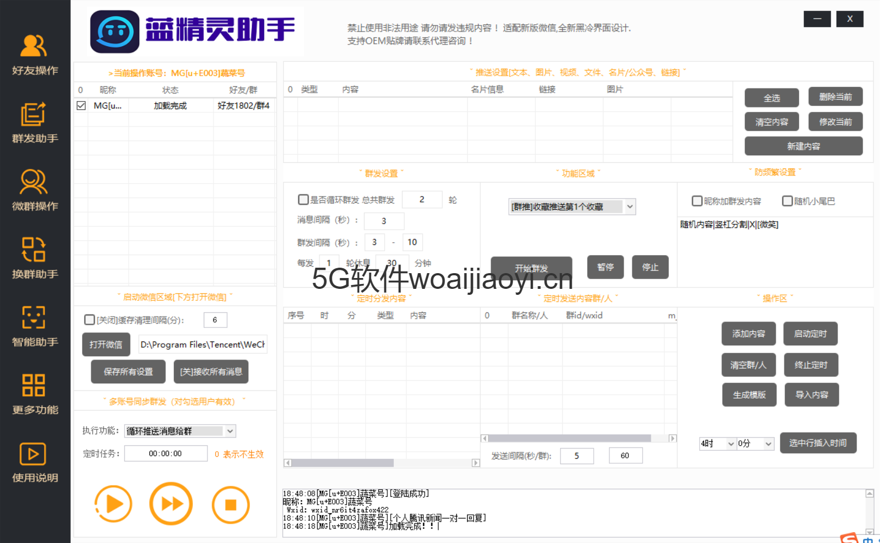Toggle 昵称加群发内容 checkbox
Image resolution: width=880 pixels, height=543 pixels.
pos(696,201)
